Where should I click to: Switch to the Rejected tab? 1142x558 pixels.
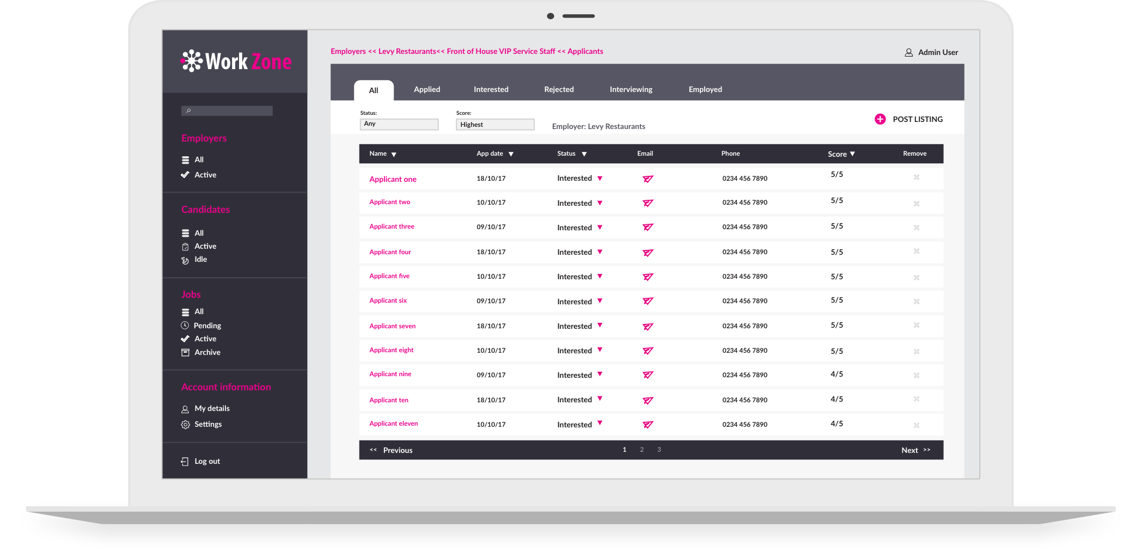tap(559, 89)
